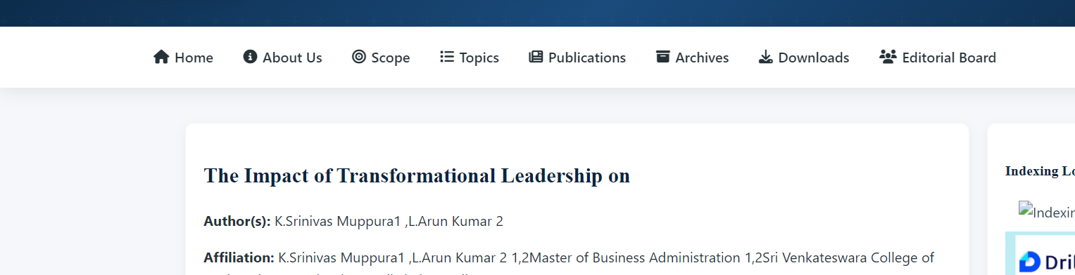The height and width of the screenshot is (275, 1075).
Task: Click the people icon beside Editorial Board
Action: pos(888,57)
